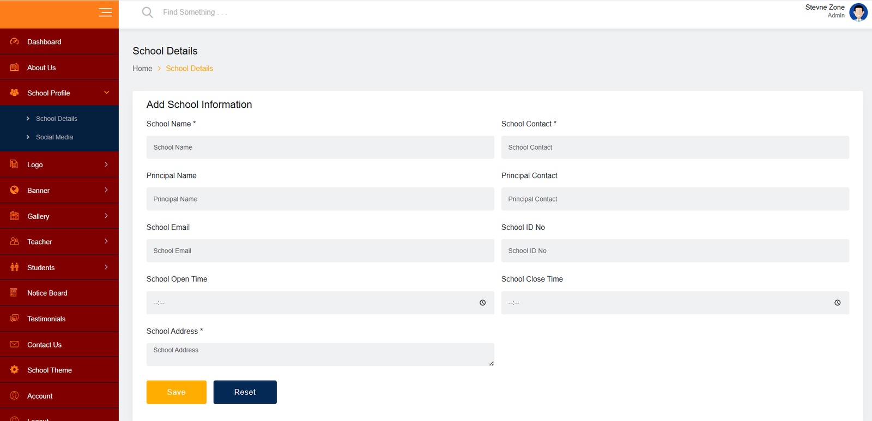Image resolution: width=872 pixels, height=421 pixels.
Task: Click the Contact Us envelope icon
Action: (x=15, y=344)
